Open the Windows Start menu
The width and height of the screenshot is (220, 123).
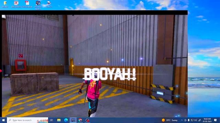[x=3, y=120]
